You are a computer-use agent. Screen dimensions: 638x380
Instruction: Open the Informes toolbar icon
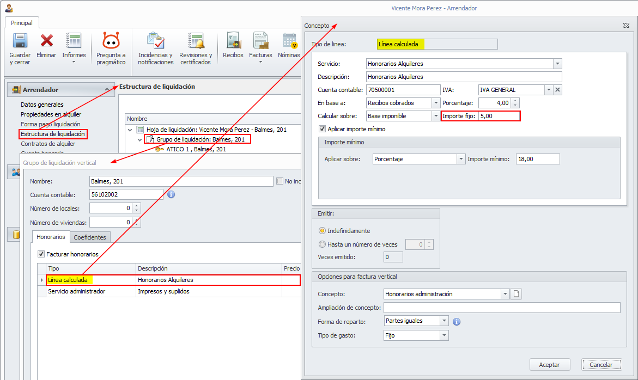[74, 41]
